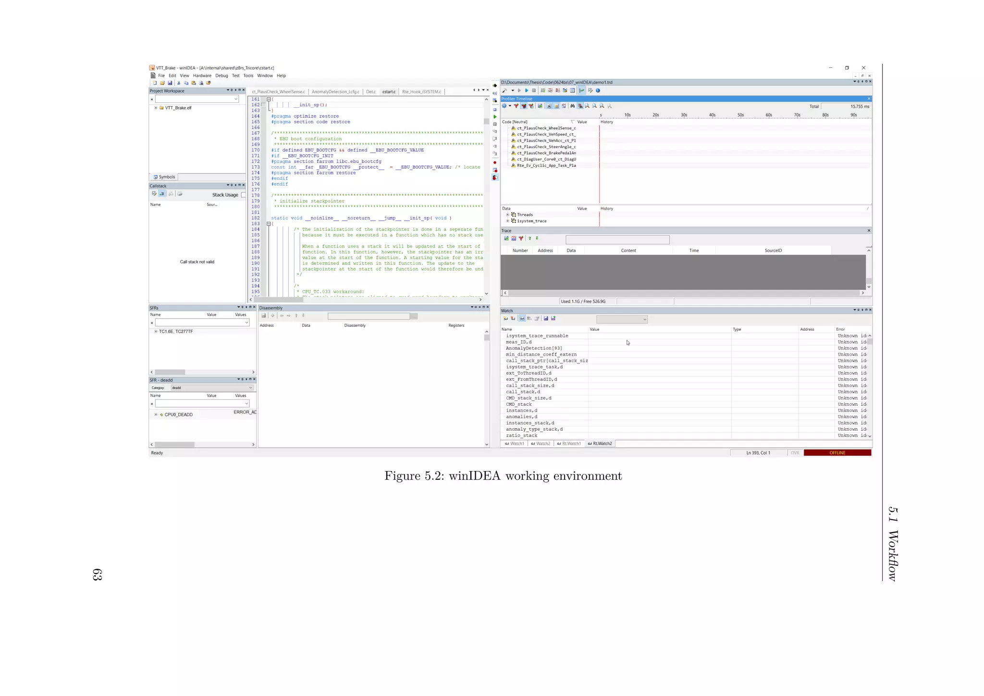
Task: Click the blue save diskette icon in Watch toolbar
Action: coord(546,318)
